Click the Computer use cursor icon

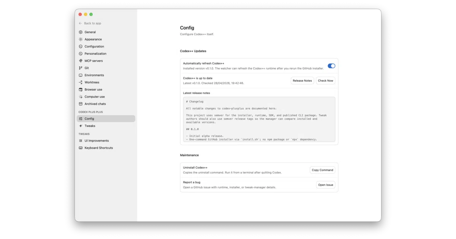[81, 97]
